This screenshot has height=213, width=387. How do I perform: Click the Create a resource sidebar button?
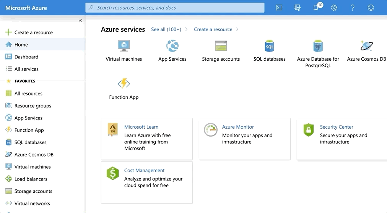tap(33, 32)
